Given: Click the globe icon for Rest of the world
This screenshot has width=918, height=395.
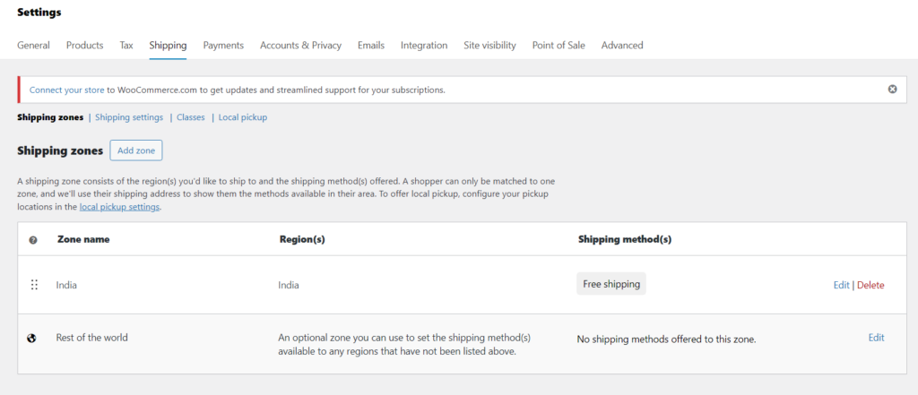Looking at the screenshot, I should pyautogui.click(x=32, y=338).
